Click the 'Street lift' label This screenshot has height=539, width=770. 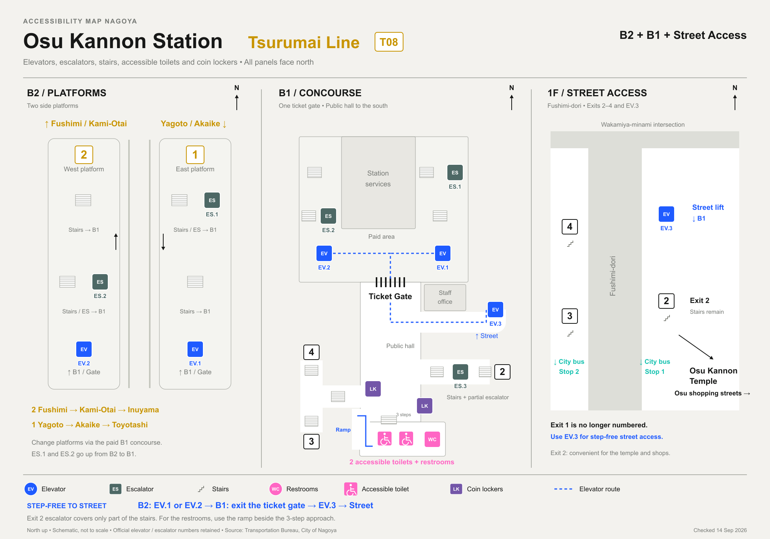pos(708,207)
